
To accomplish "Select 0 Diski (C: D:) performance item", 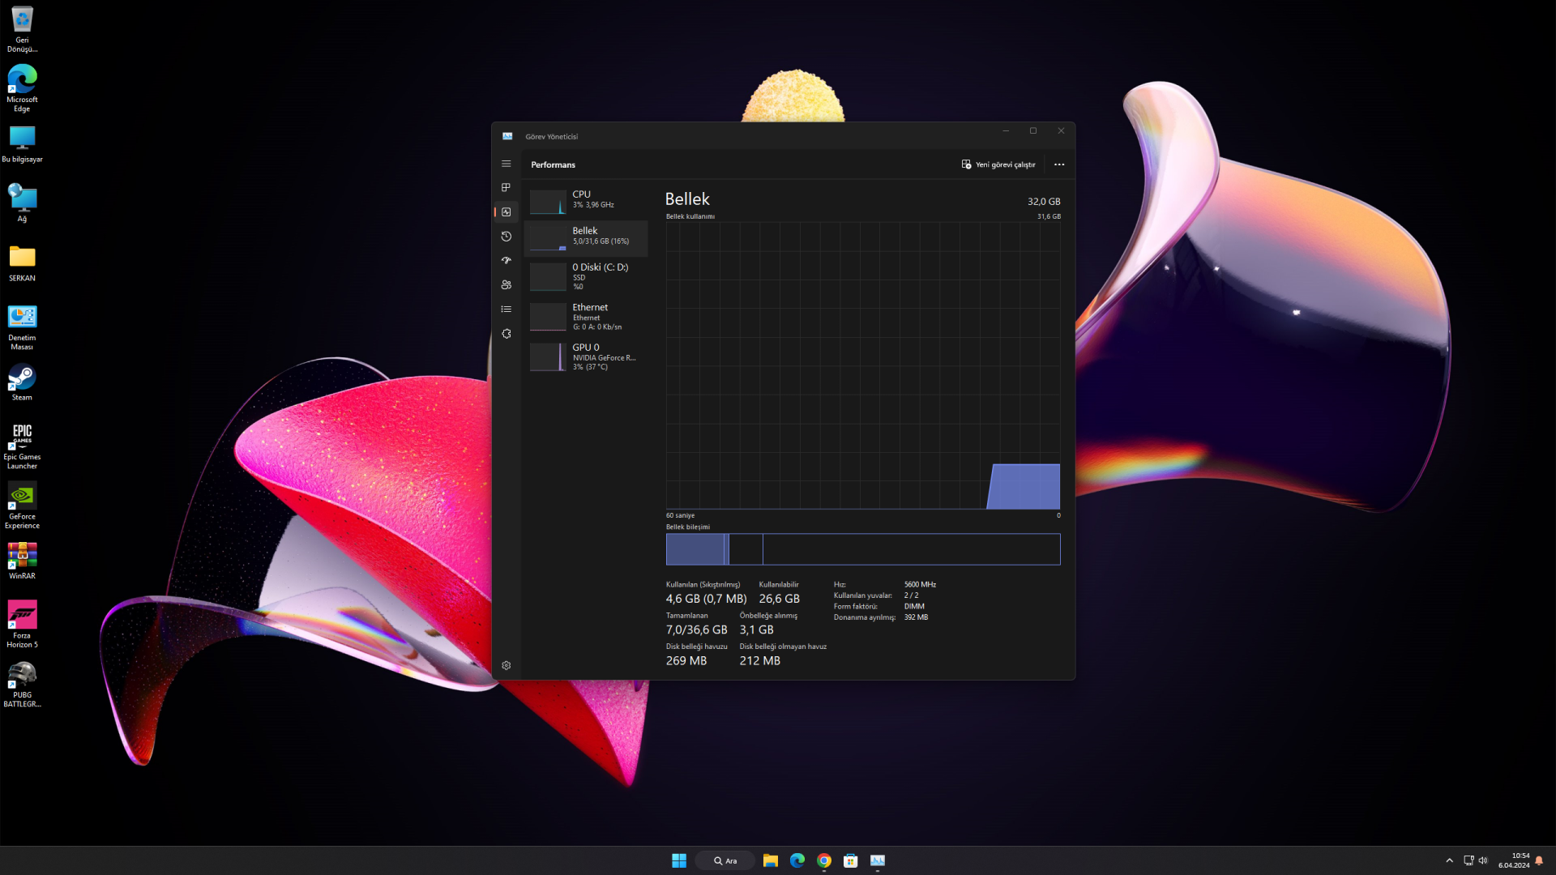I will (x=586, y=276).
